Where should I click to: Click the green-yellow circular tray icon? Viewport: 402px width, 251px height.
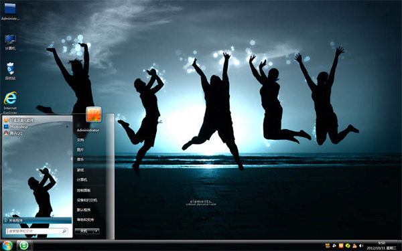pyautogui.click(x=348, y=246)
